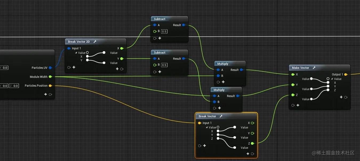360x161 pixels.
Task: Select the lower Multiply node by its title
Action: 219,90
